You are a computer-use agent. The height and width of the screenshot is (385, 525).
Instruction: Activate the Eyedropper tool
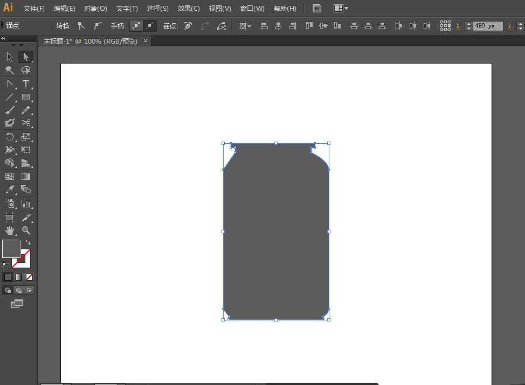click(x=9, y=190)
